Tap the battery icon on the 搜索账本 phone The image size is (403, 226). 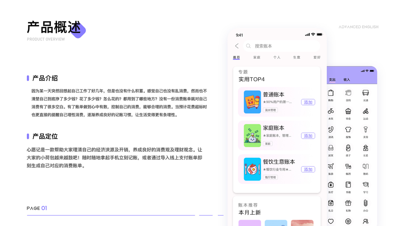320,34
